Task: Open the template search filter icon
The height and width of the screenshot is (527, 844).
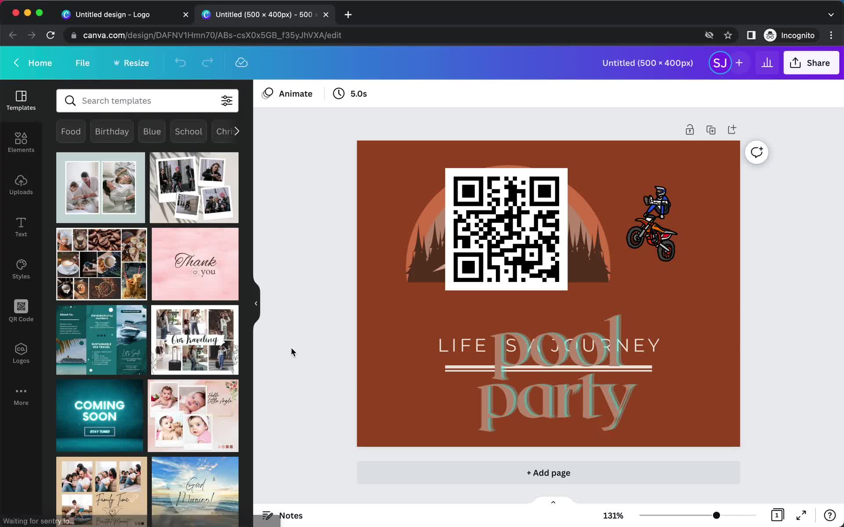Action: [x=227, y=101]
